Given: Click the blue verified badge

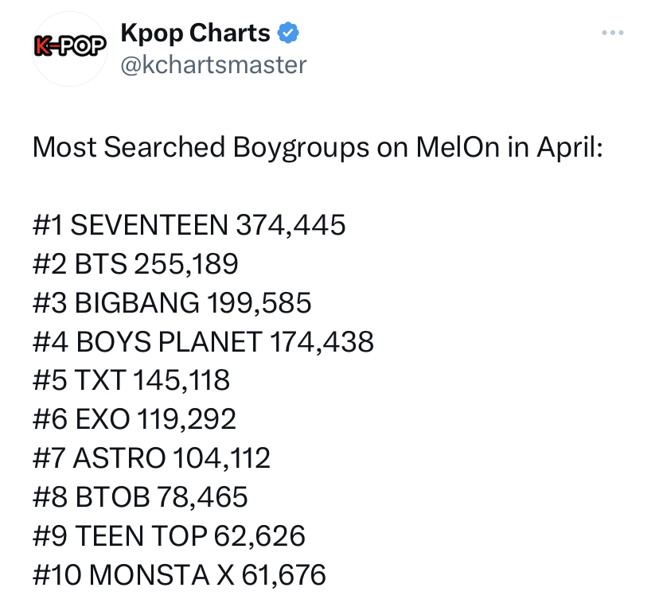Looking at the screenshot, I should coord(288,33).
